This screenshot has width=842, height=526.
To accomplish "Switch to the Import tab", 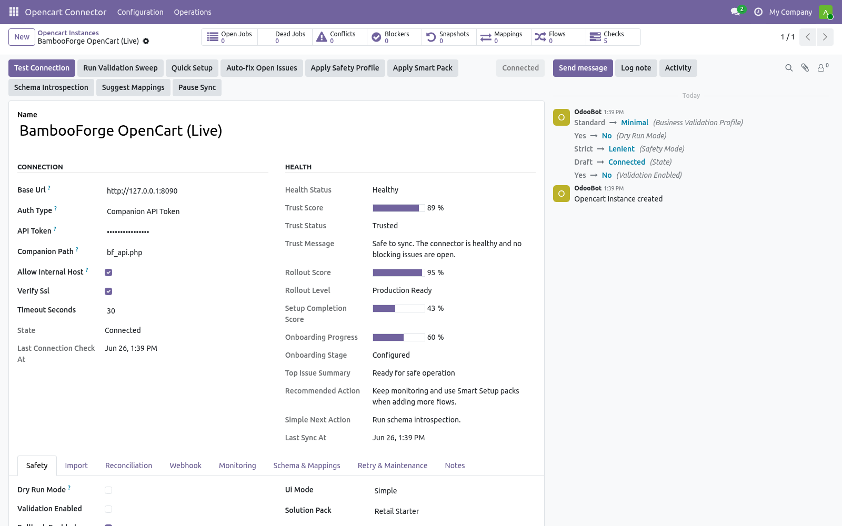I will click(x=76, y=466).
